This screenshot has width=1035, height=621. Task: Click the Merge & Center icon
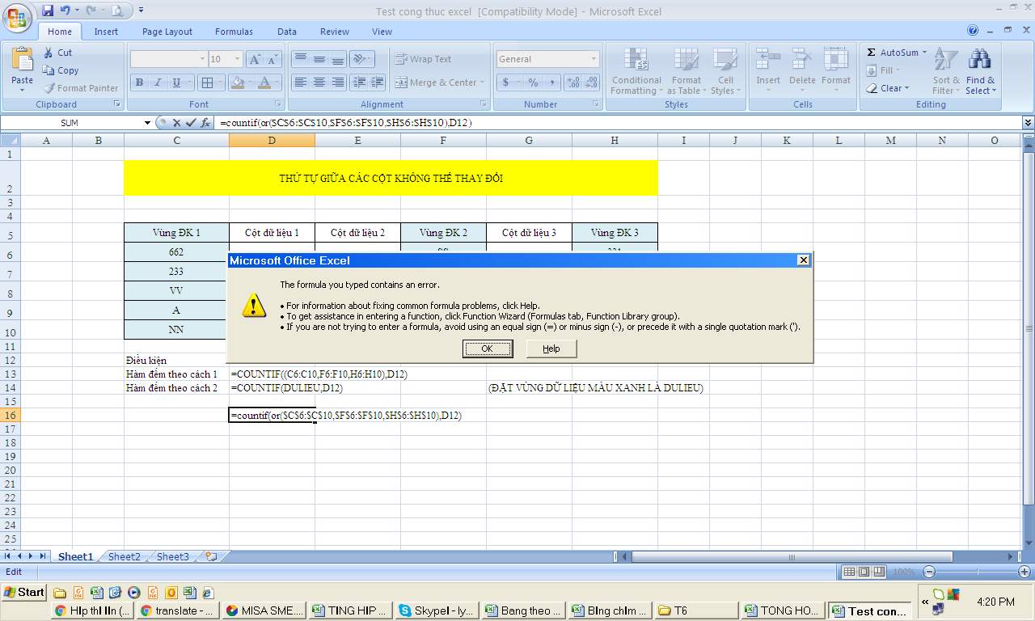tap(401, 82)
